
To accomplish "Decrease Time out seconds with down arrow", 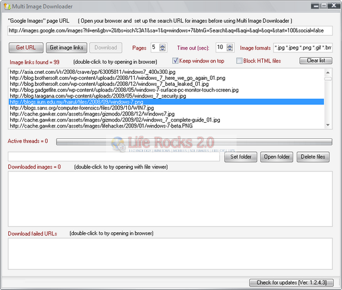I will [229, 49].
